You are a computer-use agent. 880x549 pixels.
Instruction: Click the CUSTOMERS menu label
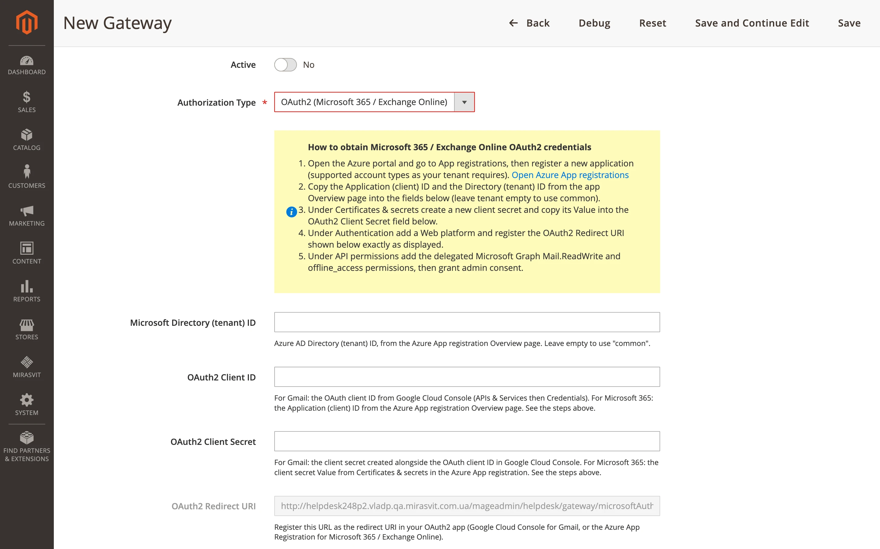coord(27,186)
